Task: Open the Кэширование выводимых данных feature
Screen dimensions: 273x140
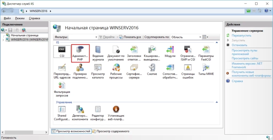Action: pyautogui.click(x=152, y=53)
